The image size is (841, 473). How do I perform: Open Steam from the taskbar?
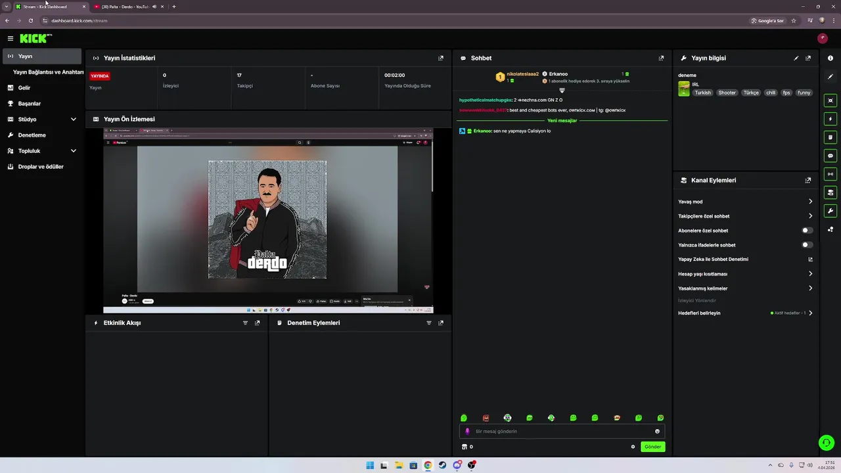coord(442,465)
